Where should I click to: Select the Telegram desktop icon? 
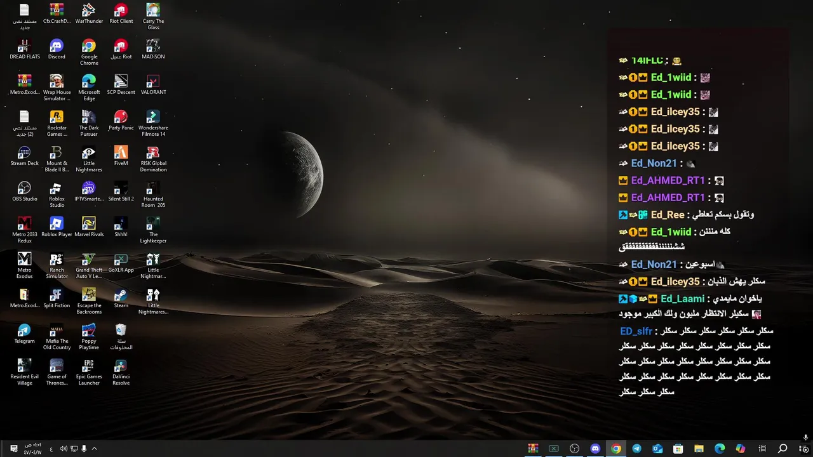pos(24,334)
